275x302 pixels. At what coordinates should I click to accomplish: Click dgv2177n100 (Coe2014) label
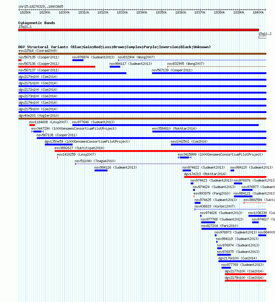click(x=244, y=271)
